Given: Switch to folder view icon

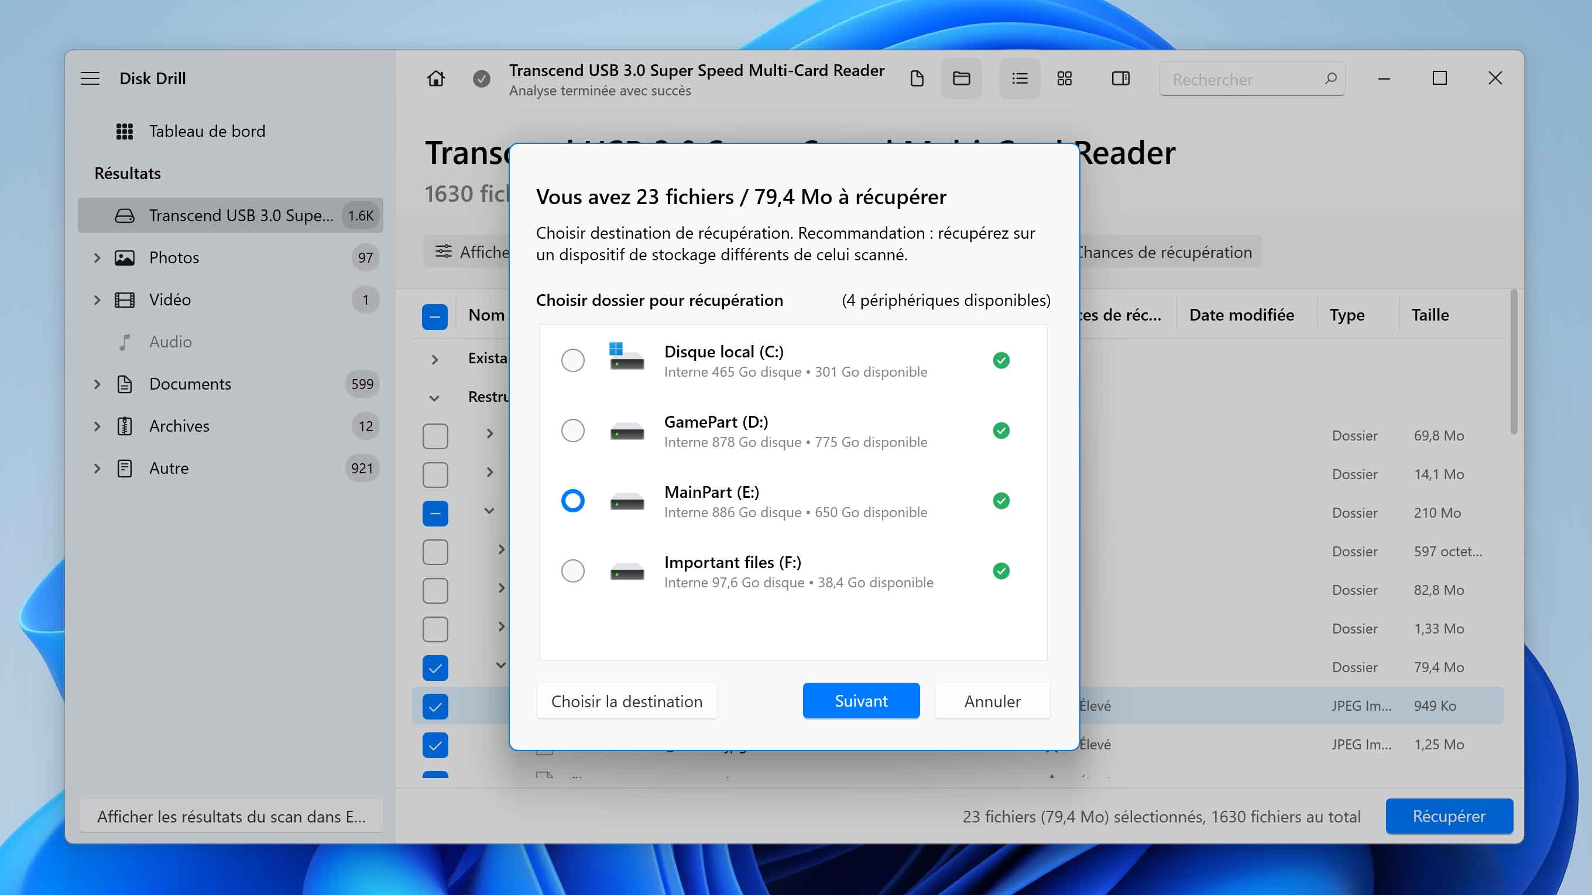Looking at the screenshot, I should pyautogui.click(x=961, y=78).
